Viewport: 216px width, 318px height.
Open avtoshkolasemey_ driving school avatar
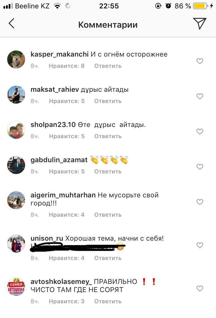tap(16, 287)
